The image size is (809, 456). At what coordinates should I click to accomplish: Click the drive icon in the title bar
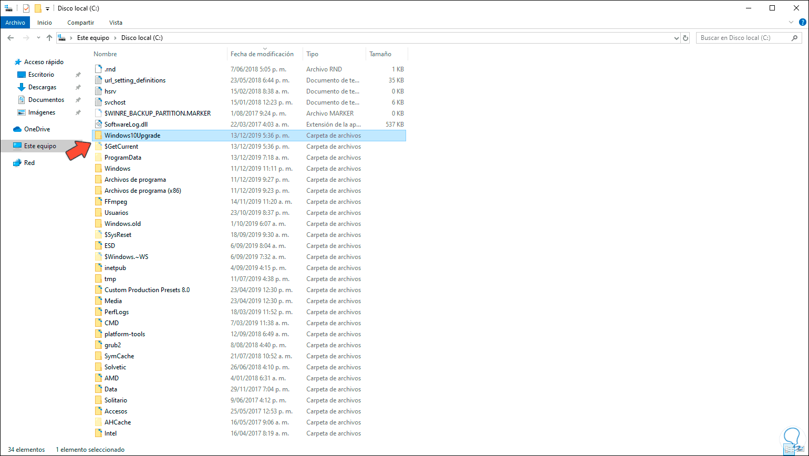pyautogui.click(x=9, y=8)
